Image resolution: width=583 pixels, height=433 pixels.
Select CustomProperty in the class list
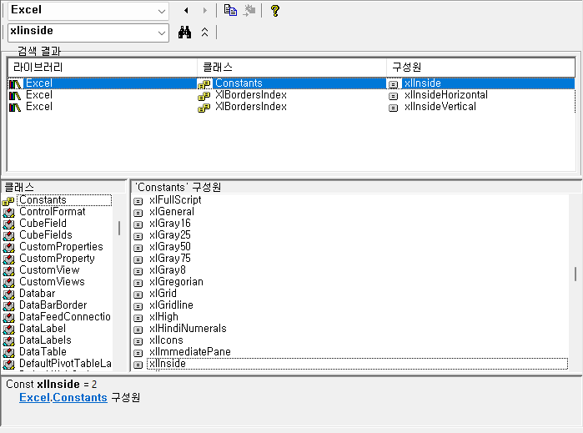pyautogui.click(x=57, y=258)
